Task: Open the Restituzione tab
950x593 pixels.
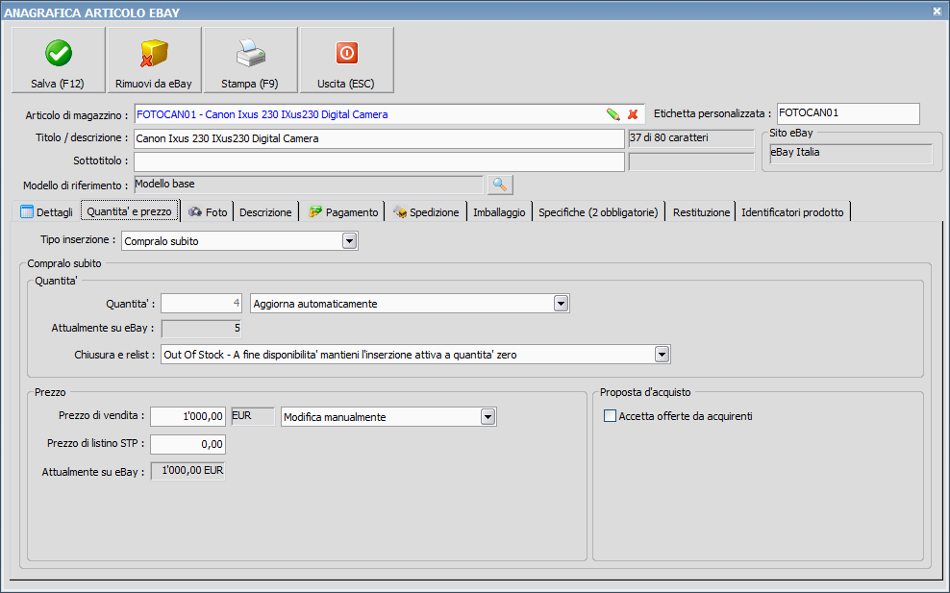Action: [x=701, y=212]
